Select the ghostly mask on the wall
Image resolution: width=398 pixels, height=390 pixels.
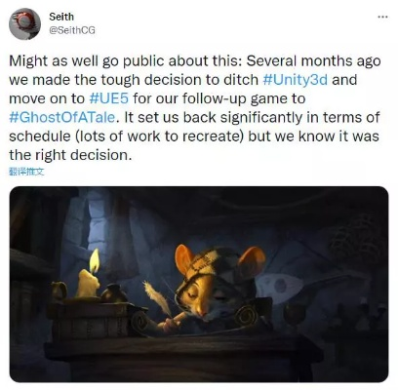[x=282, y=286]
